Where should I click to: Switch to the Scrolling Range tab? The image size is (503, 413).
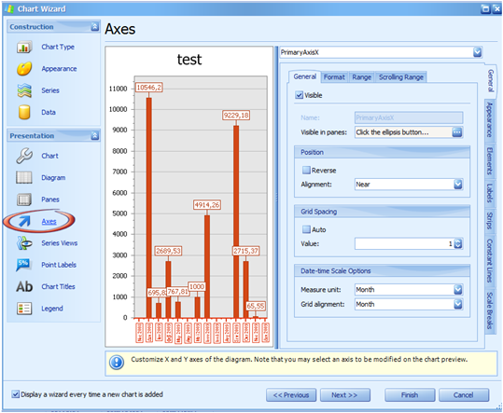coord(401,77)
